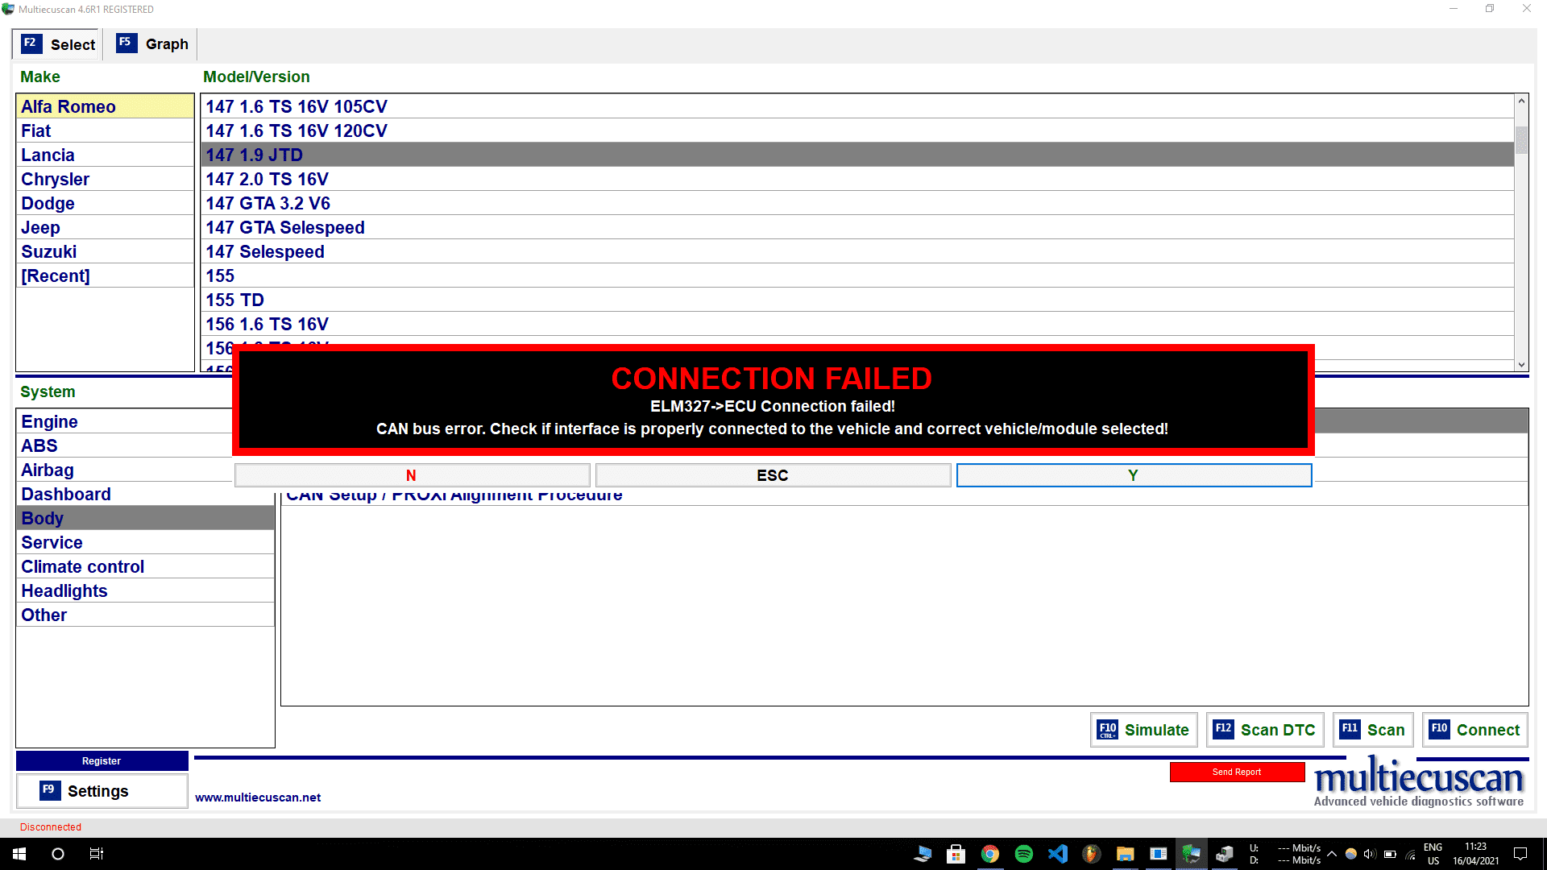Image resolution: width=1547 pixels, height=870 pixels.
Task: Click the F11 Scan button
Action: coord(1373,730)
